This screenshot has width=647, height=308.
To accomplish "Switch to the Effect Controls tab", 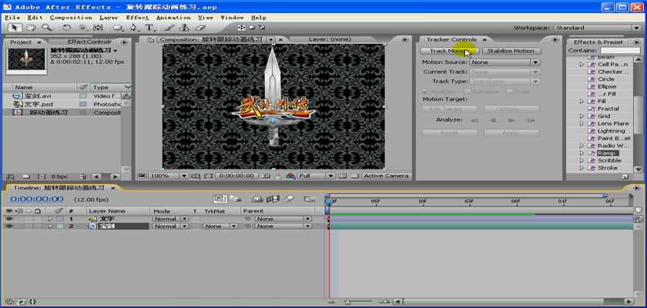I will pyautogui.click(x=89, y=42).
